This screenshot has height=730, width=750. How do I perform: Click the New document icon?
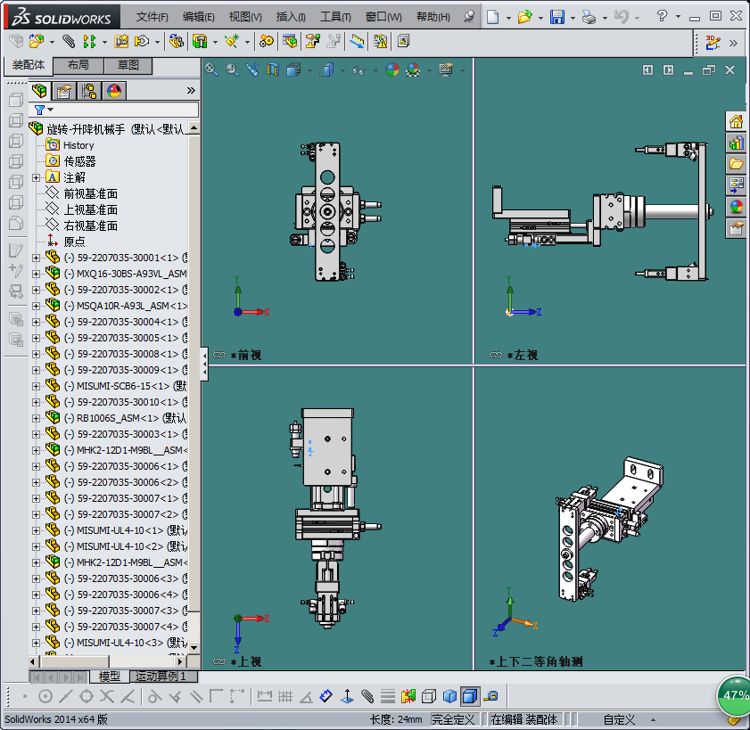click(x=493, y=17)
